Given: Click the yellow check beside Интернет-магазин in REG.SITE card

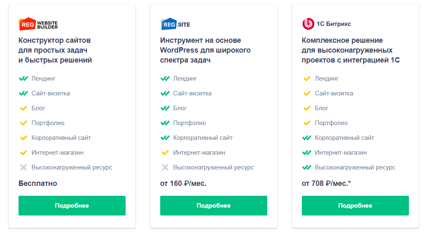Looking at the screenshot, I should coord(165,153).
